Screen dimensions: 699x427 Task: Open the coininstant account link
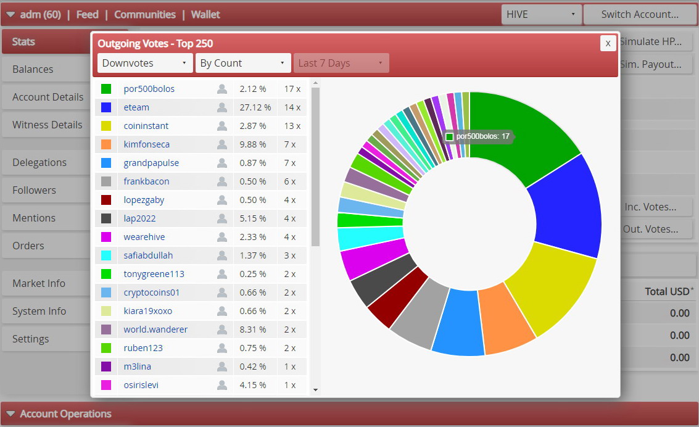click(146, 126)
